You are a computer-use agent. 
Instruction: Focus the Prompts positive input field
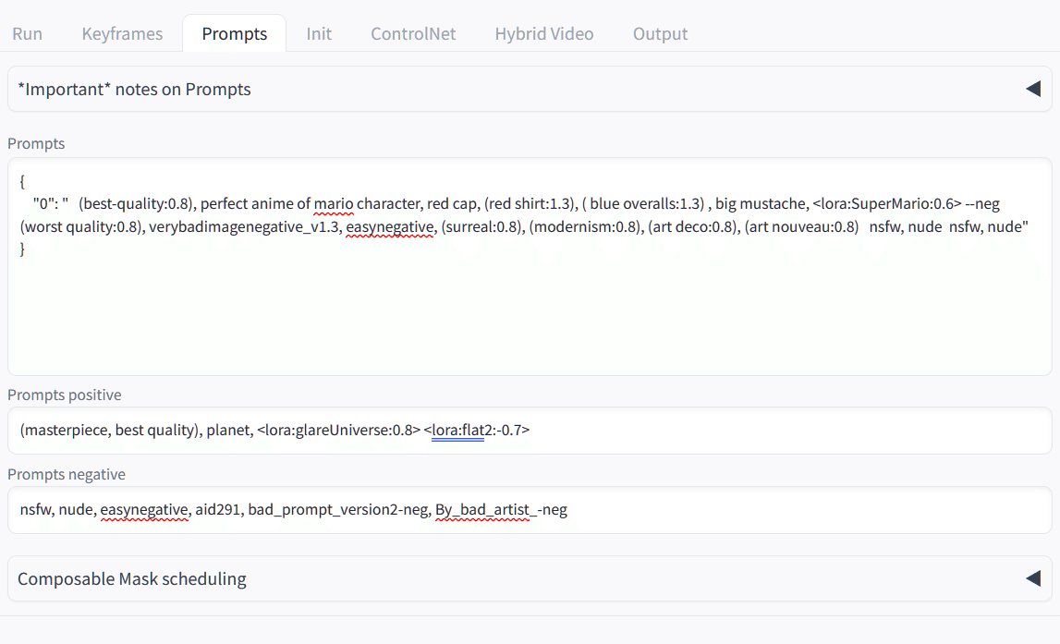(x=739, y=430)
